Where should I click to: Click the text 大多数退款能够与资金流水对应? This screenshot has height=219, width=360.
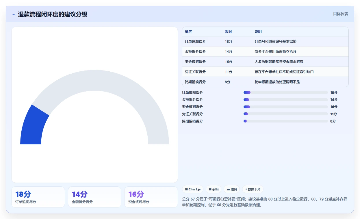tap(279, 62)
